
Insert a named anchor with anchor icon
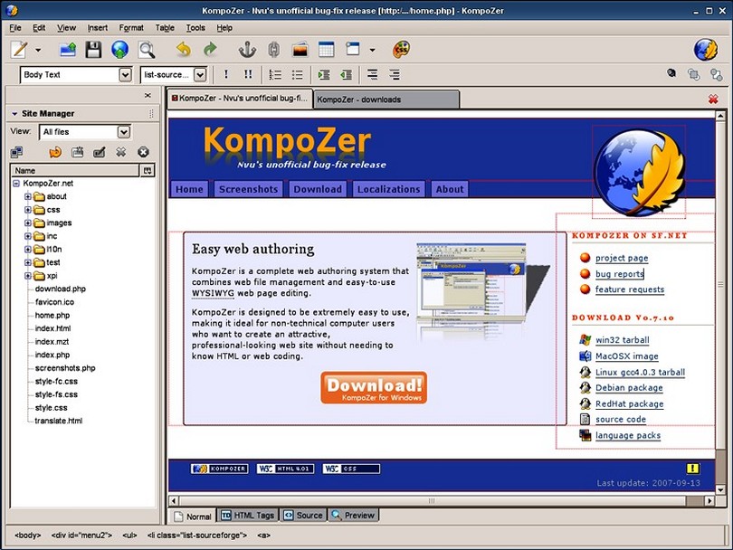click(247, 49)
